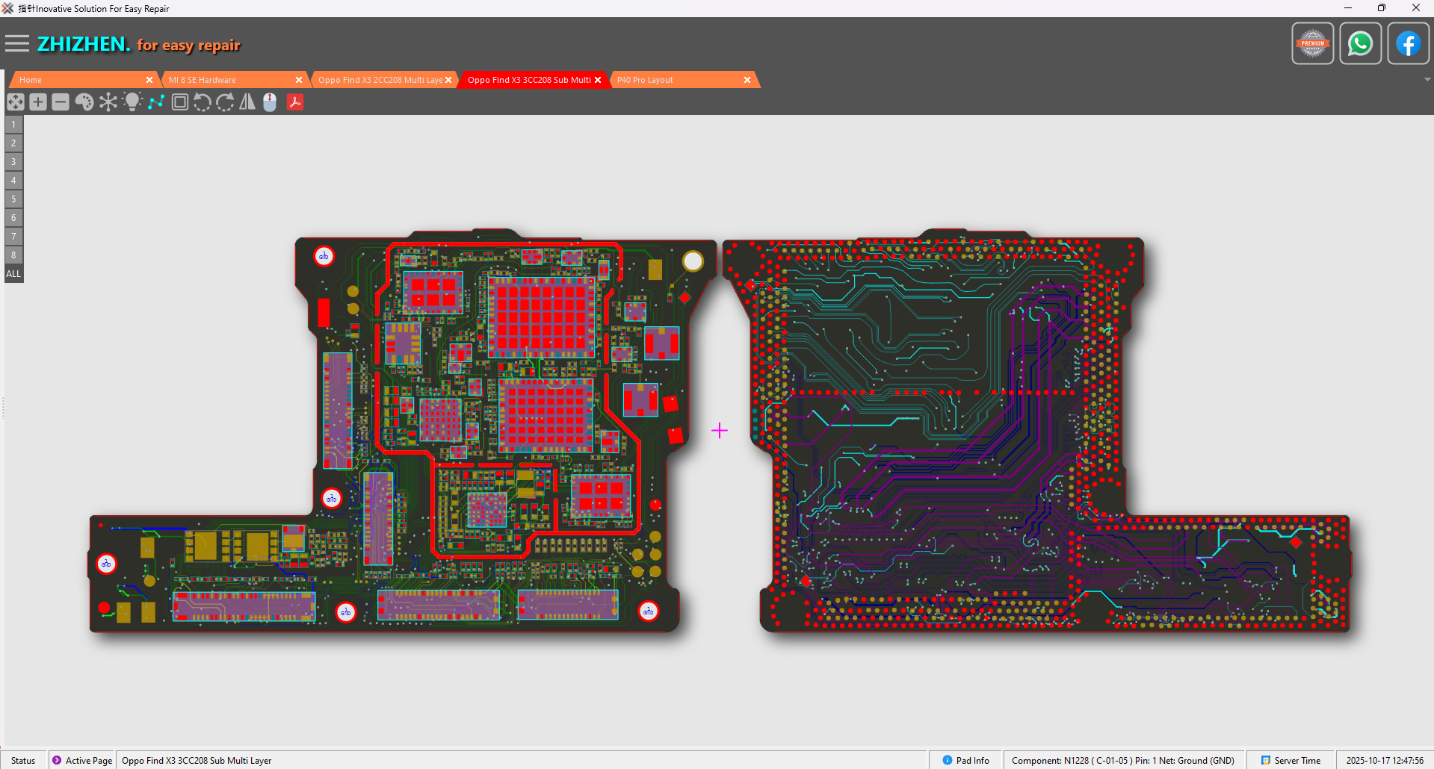Restore down the application window
This screenshot has width=1434, height=769.
point(1382,8)
